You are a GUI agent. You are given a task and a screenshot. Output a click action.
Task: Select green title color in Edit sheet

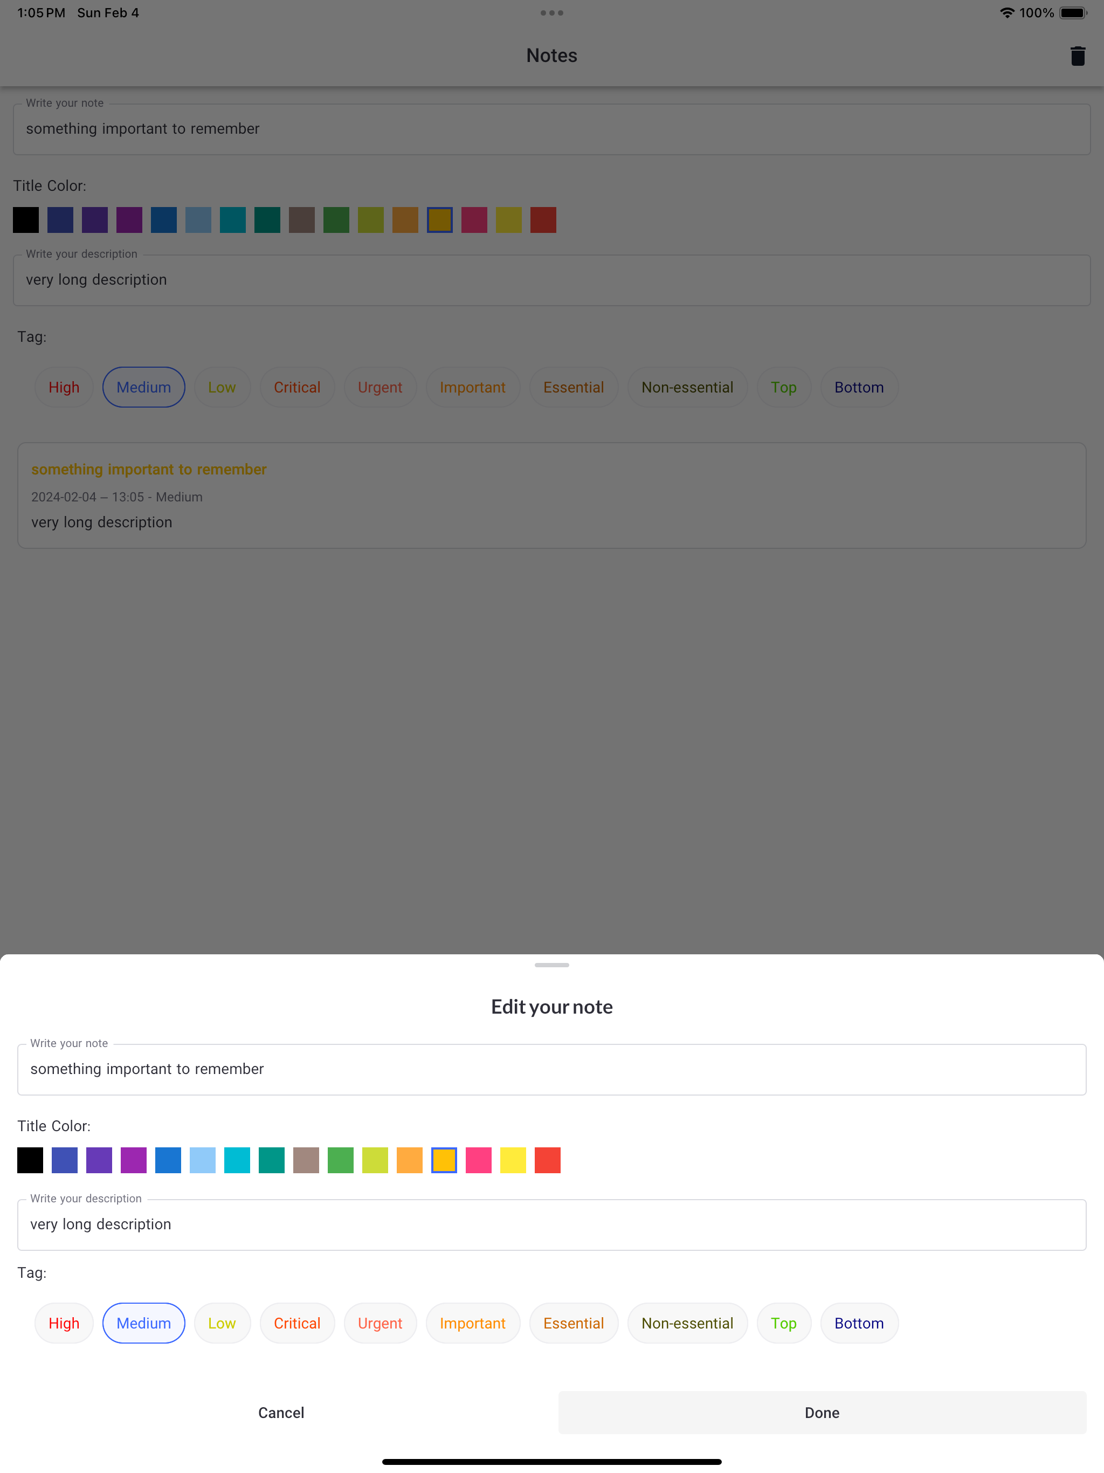(x=340, y=1160)
